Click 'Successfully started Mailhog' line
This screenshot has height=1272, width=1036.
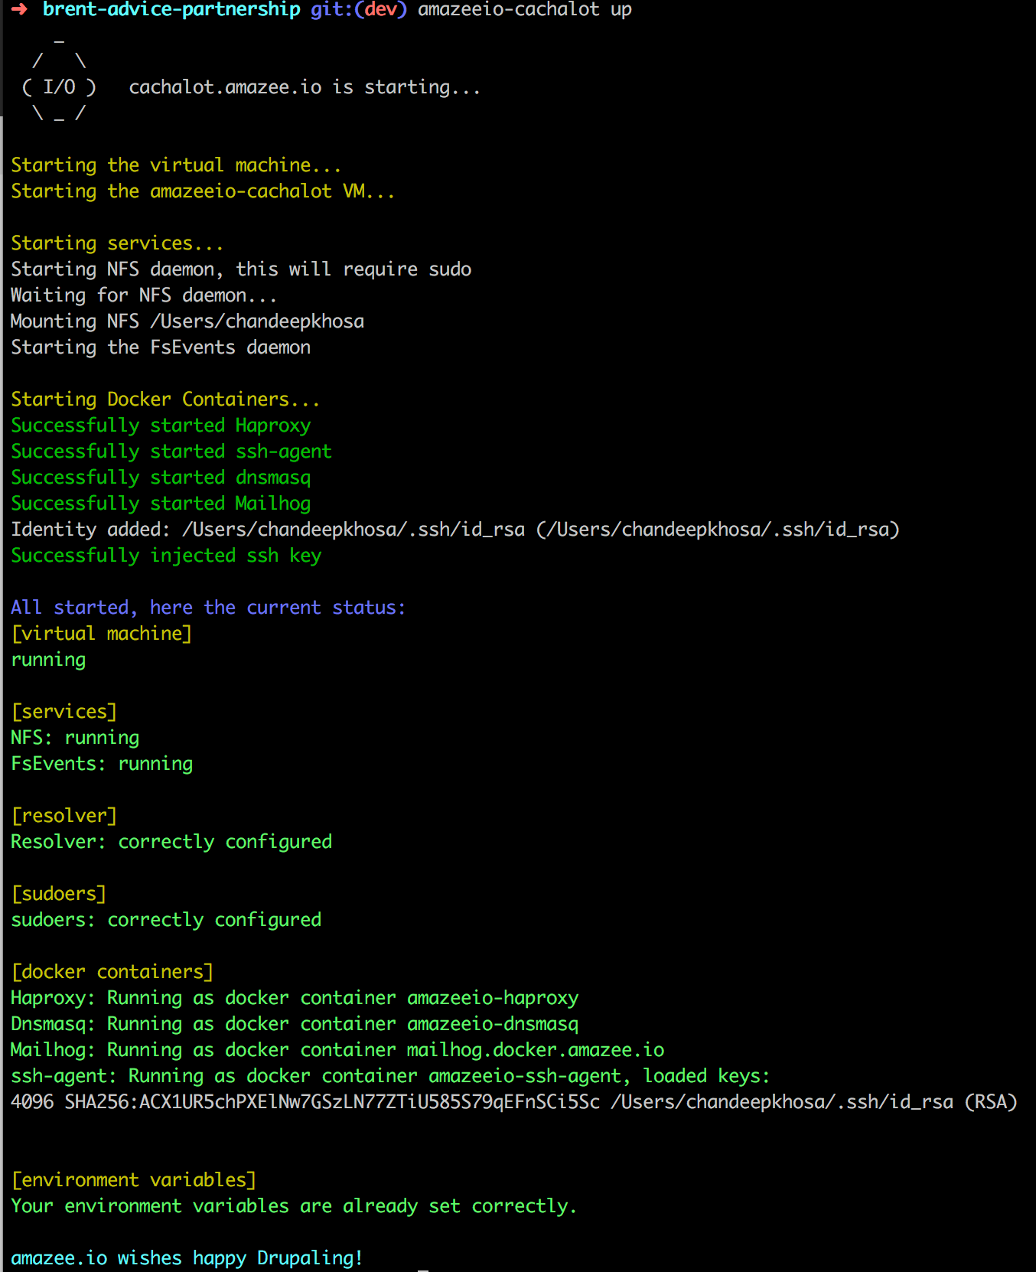click(x=161, y=504)
